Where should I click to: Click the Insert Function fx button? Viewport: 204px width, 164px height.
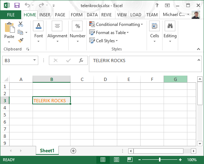81,60
